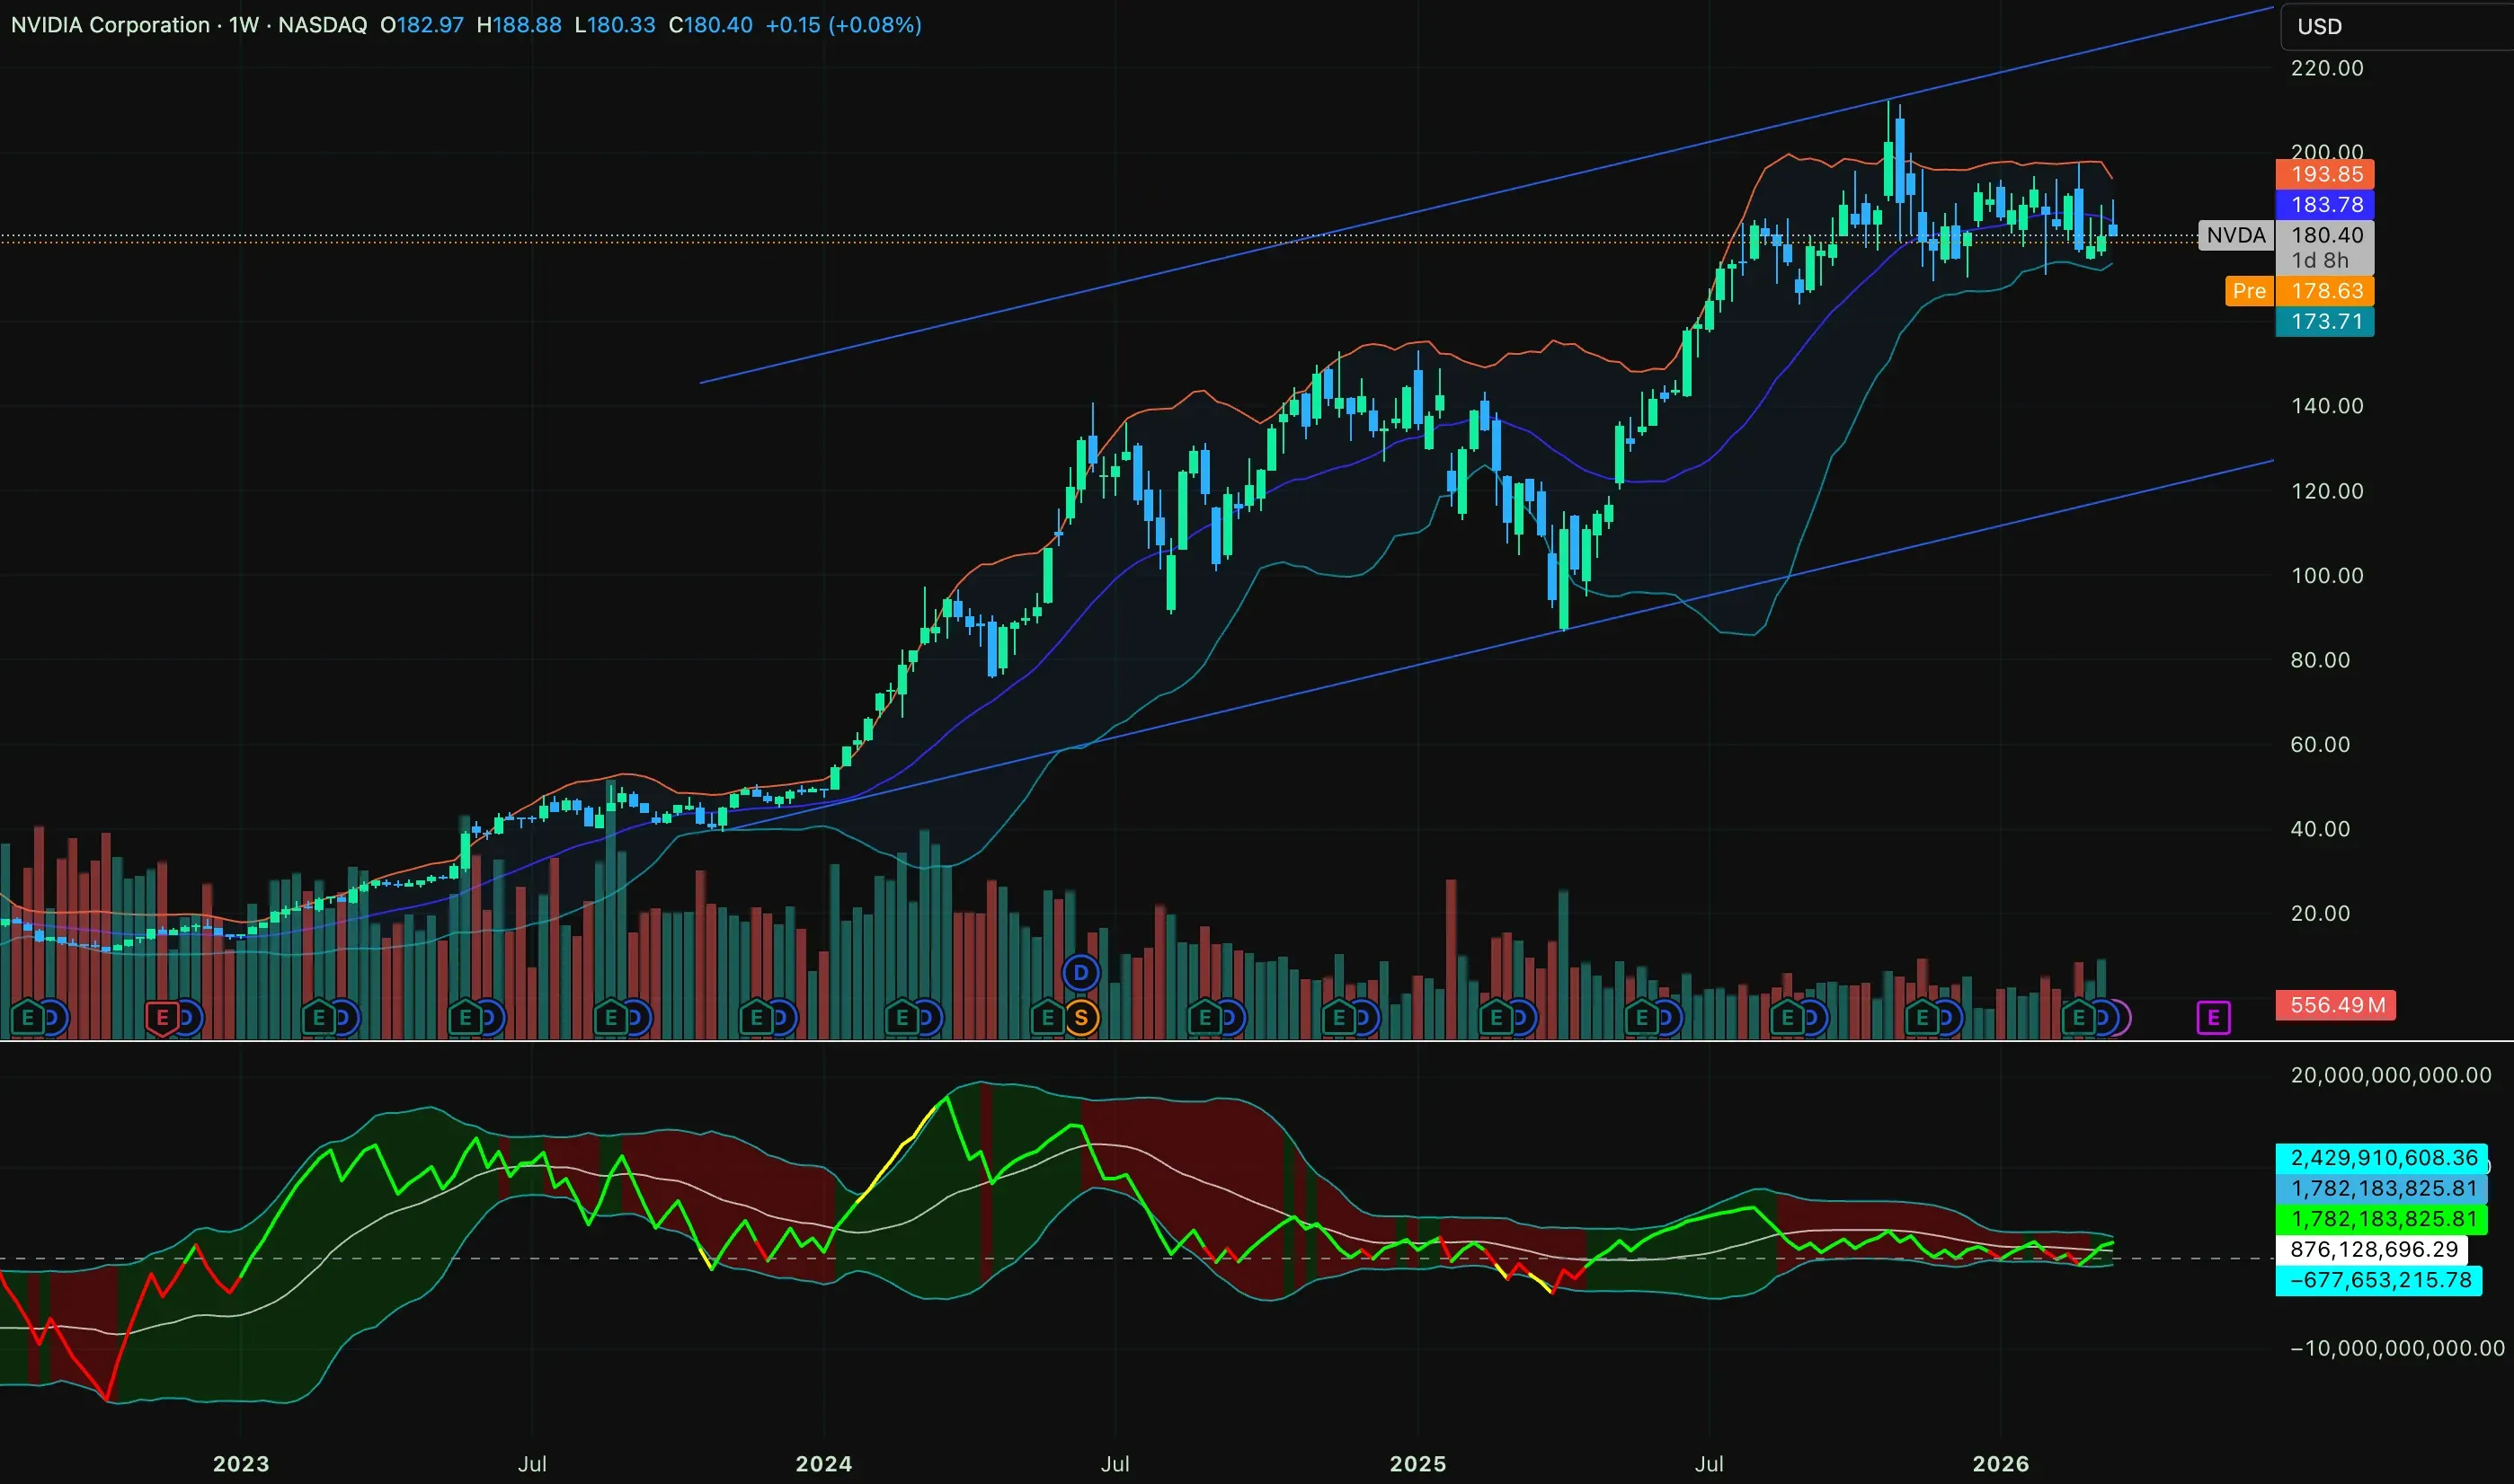The width and height of the screenshot is (2514, 1484).
Task: Click the close value C180.40
Action: coord(710,25)
